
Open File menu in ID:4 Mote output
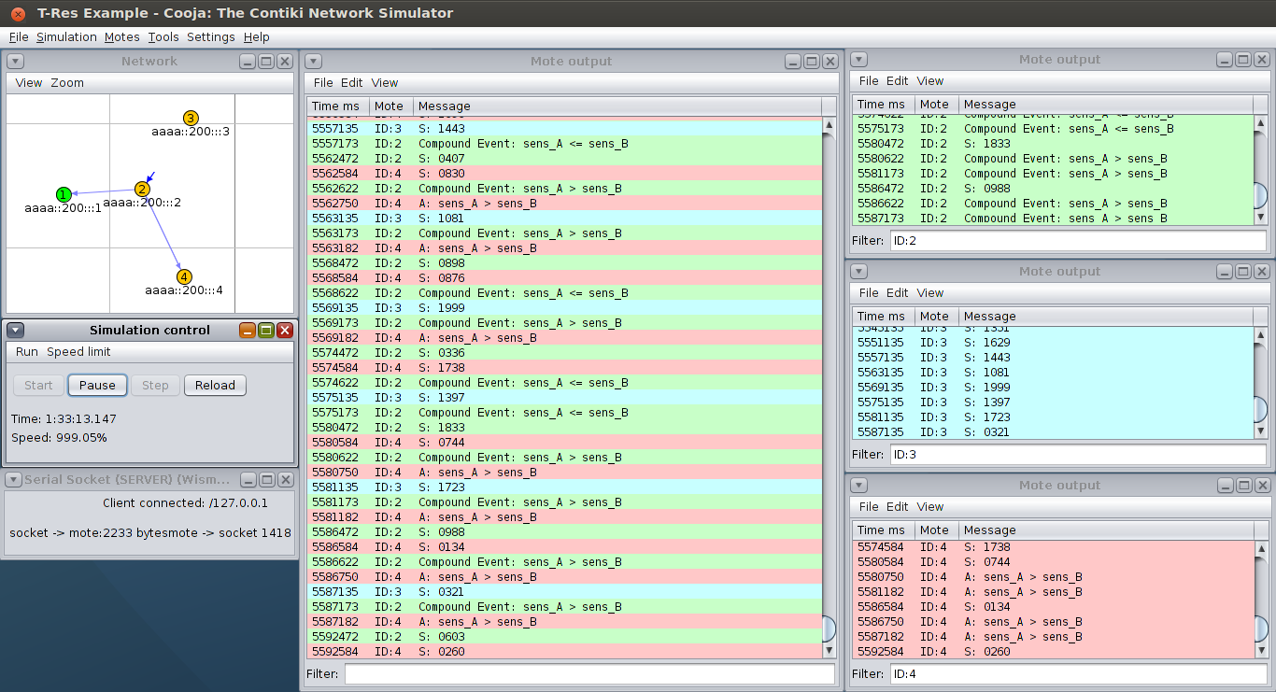click(x=869, y=506)
